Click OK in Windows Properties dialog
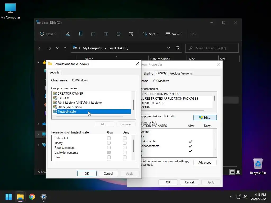 pyautogui.click(x=168, y=182)
